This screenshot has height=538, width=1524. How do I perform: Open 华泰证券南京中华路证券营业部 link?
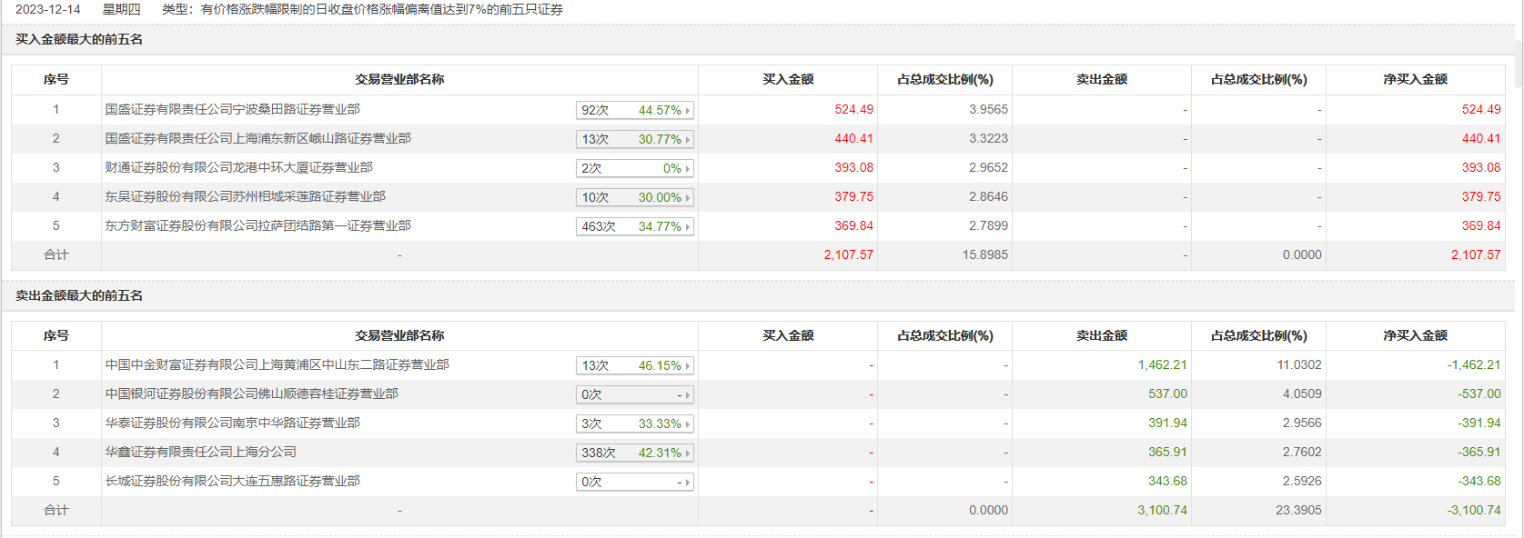point(232,423)
